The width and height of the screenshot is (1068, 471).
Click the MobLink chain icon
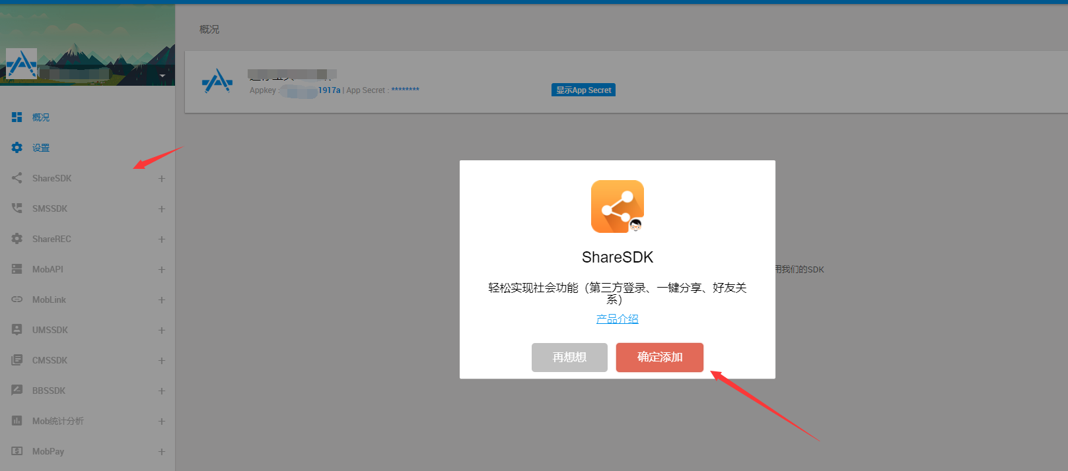(17, 299)
